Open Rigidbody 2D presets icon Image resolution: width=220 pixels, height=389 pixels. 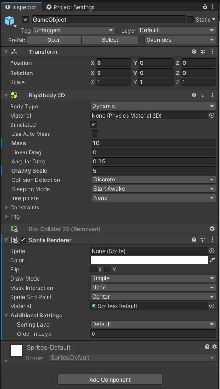(203, 95)
